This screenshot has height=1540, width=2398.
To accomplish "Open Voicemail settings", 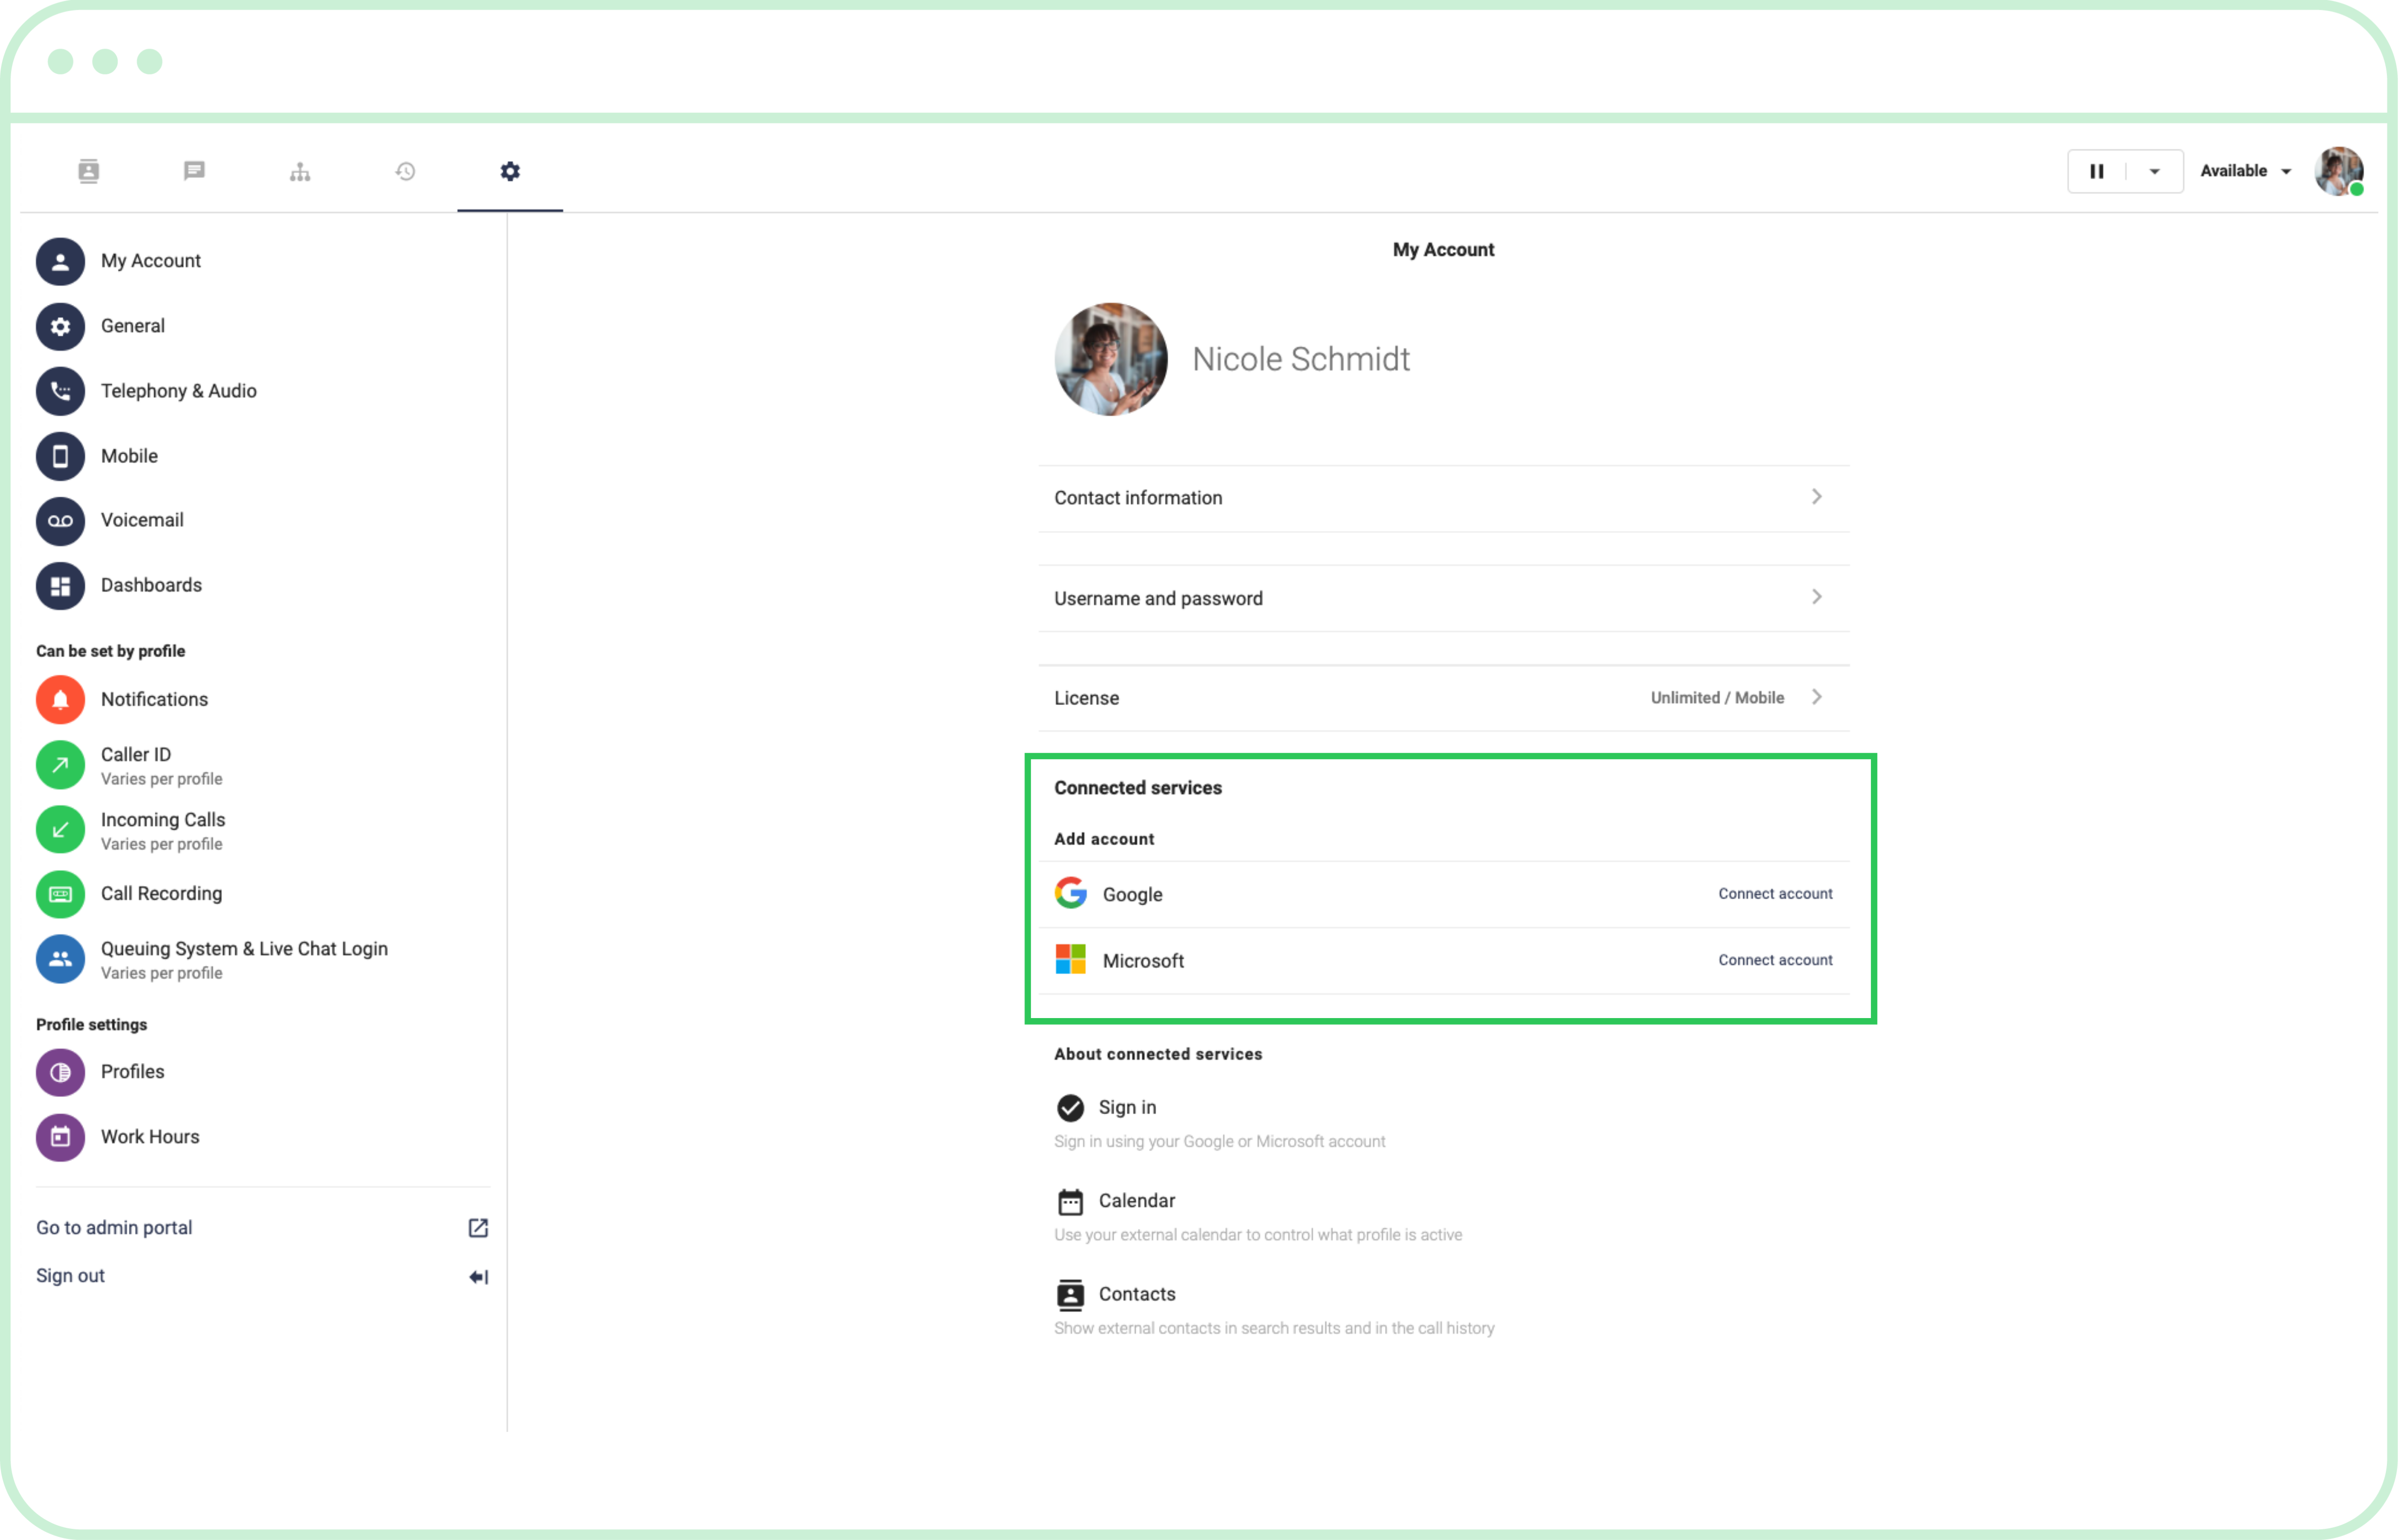I will [142, 520].
